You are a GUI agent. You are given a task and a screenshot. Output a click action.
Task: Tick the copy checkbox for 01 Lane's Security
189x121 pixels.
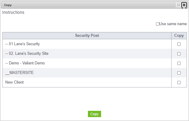click(x=179, y=44)
